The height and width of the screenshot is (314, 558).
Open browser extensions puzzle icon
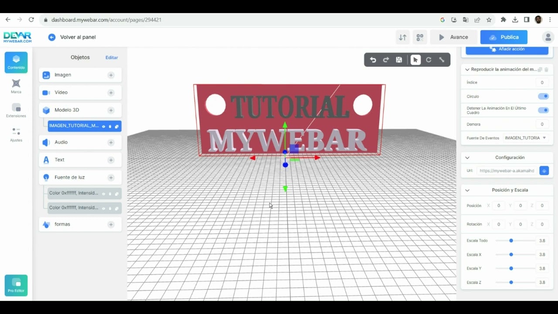tap(504, 20)
